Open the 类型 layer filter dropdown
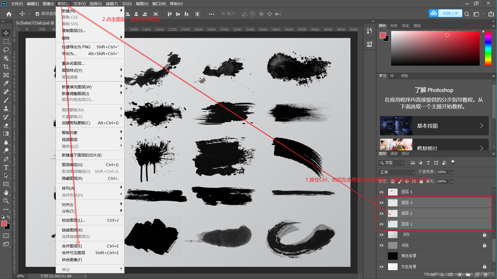Viewport: 497px width, 279px height. (x=391, y=163)
